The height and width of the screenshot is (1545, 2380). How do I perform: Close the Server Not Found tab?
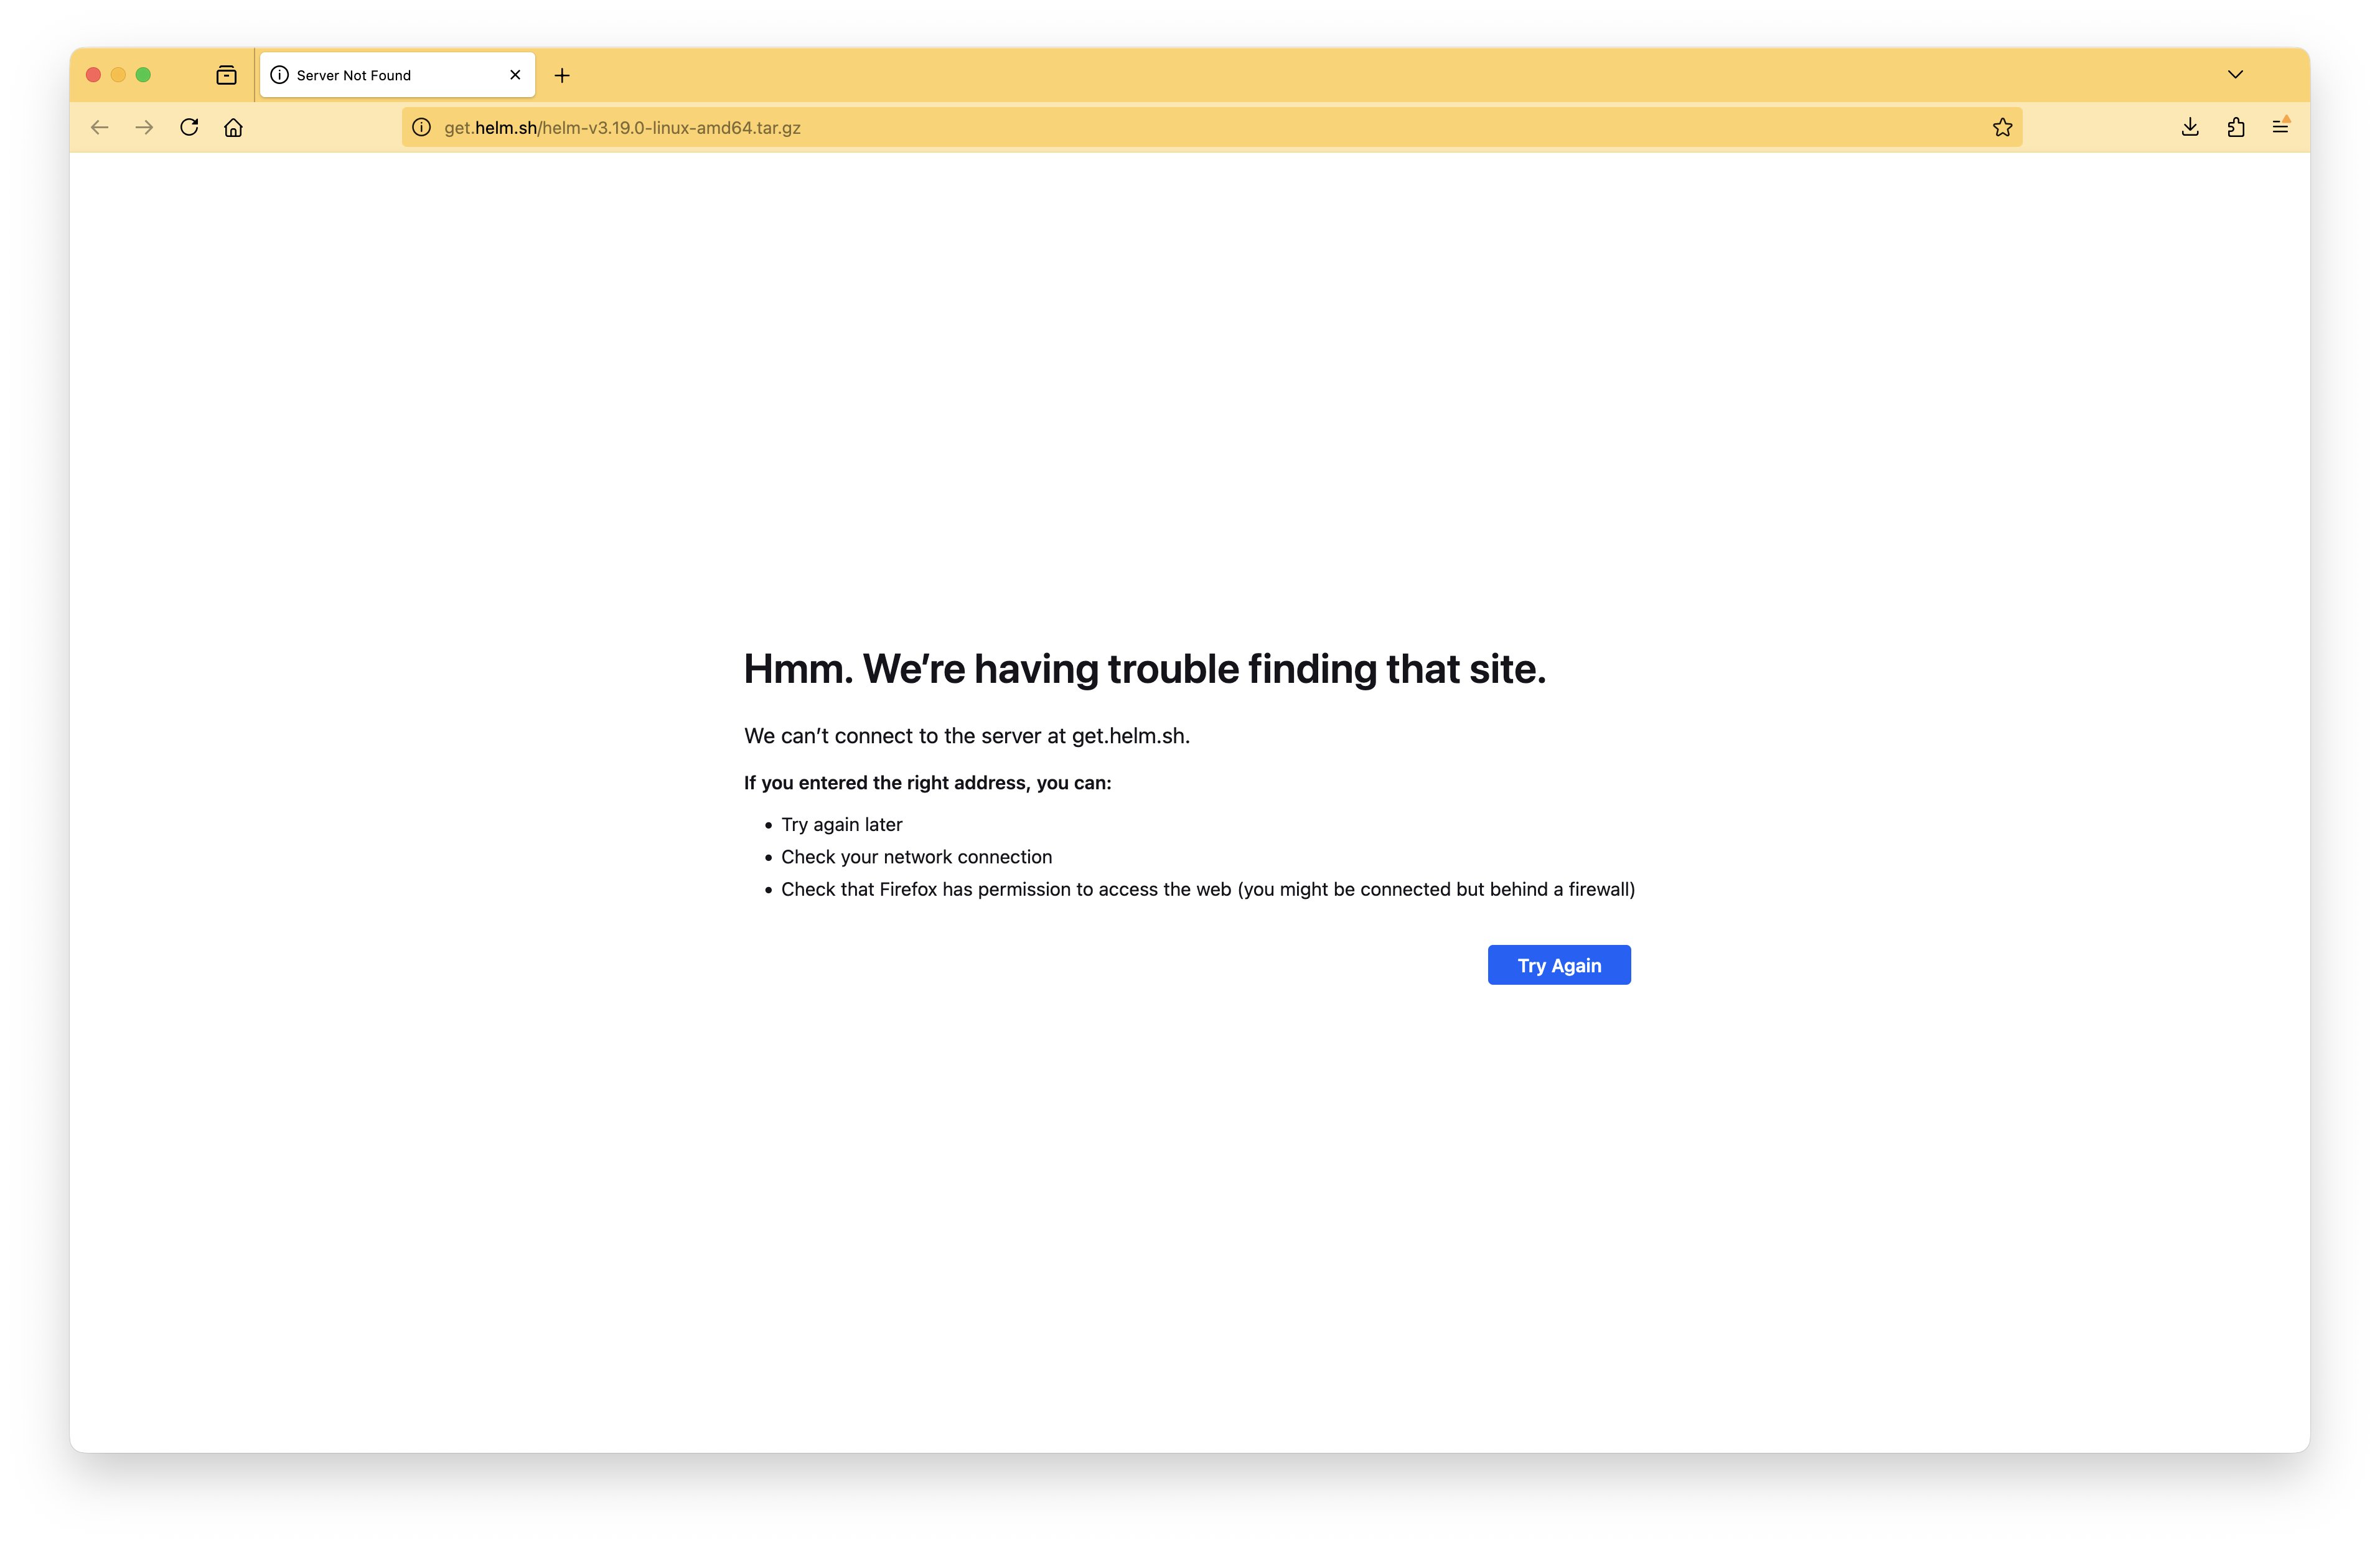coord(515,75)
